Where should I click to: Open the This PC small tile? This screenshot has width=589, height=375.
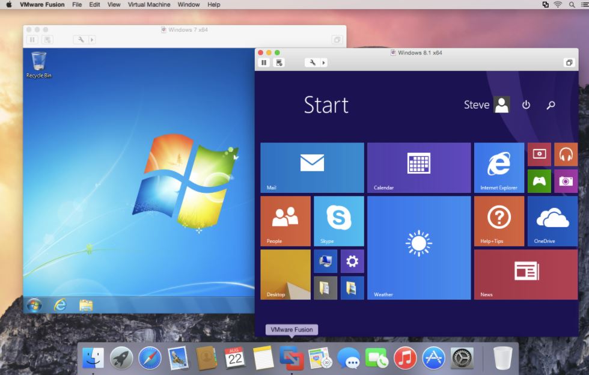[325, 261]
